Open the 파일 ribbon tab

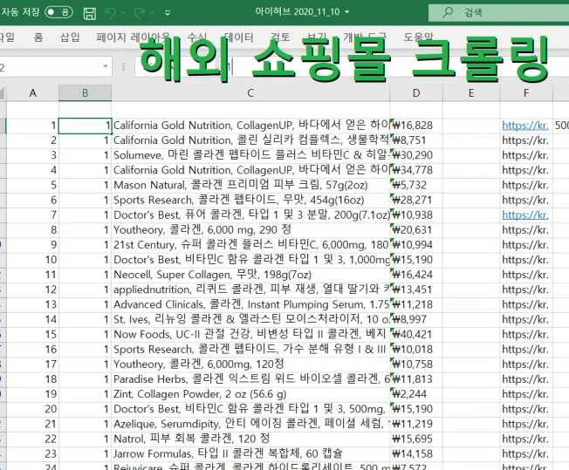[x=6, y=37]
